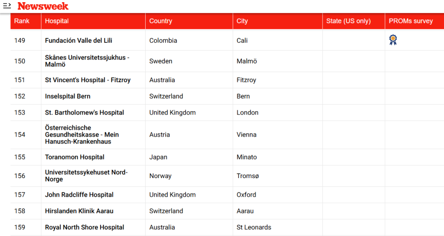Open the hamburger menu icon beside Newsweek
Image resolution: width=444 pixels, height=236 pixels.
tap(7, 6)
